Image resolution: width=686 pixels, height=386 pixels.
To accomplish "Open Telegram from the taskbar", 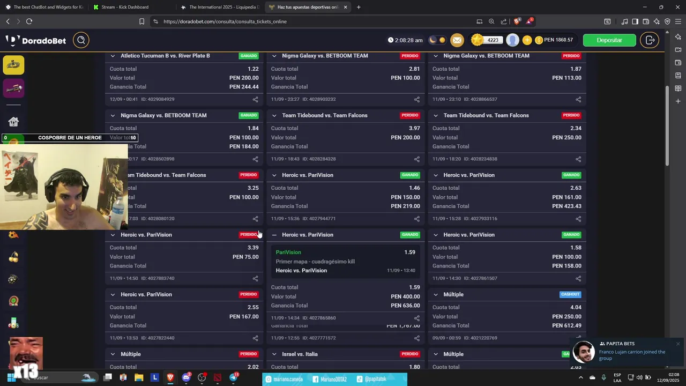I will click(x=234, y=377).
